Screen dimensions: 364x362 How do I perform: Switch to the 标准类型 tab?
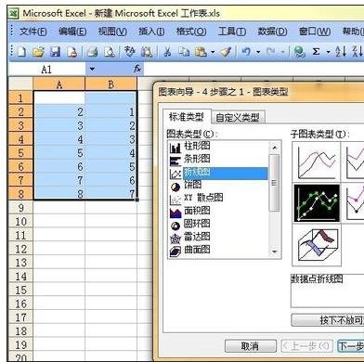[x=187, y=117]
